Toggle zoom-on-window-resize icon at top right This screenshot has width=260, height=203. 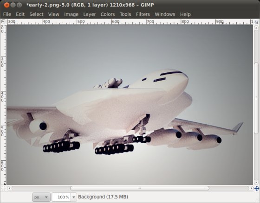256,22
